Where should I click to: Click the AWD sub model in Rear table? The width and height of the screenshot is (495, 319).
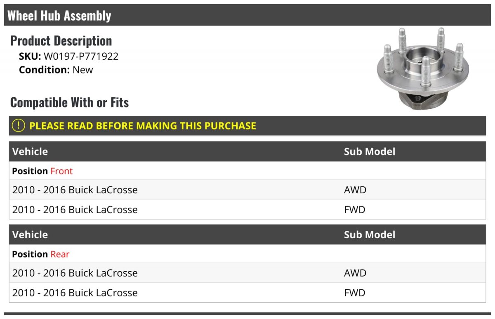[355, 273]
